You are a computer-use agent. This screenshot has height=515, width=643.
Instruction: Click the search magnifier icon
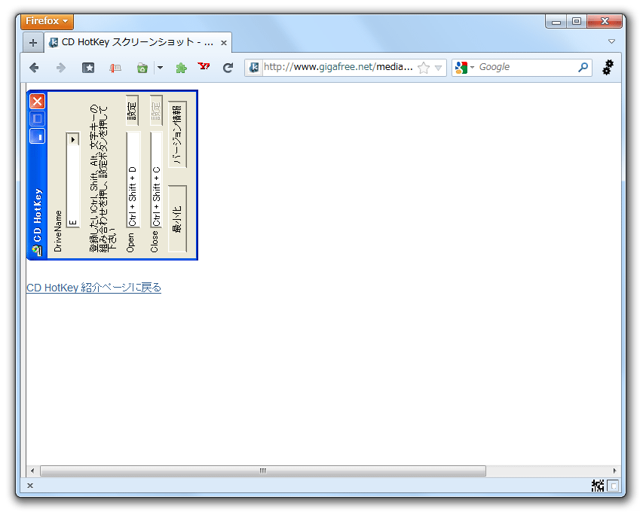coord(583,67)
